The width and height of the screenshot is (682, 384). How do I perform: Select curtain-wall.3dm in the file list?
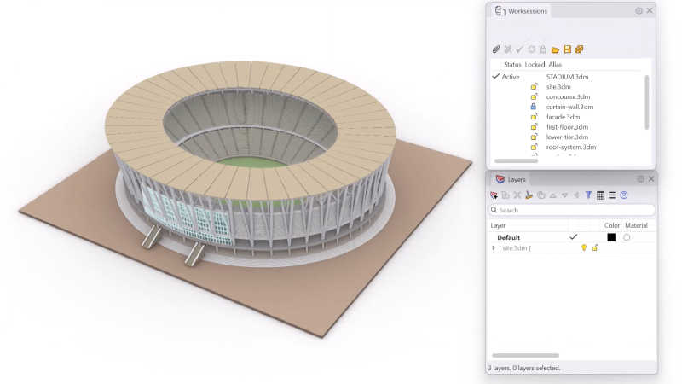pyautogui.click(x=569, y=107)
